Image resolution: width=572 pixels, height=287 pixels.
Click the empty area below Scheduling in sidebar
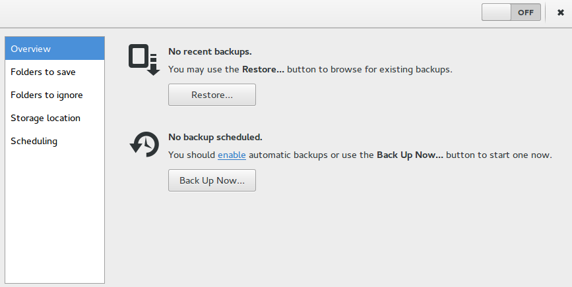click(55, 217)
